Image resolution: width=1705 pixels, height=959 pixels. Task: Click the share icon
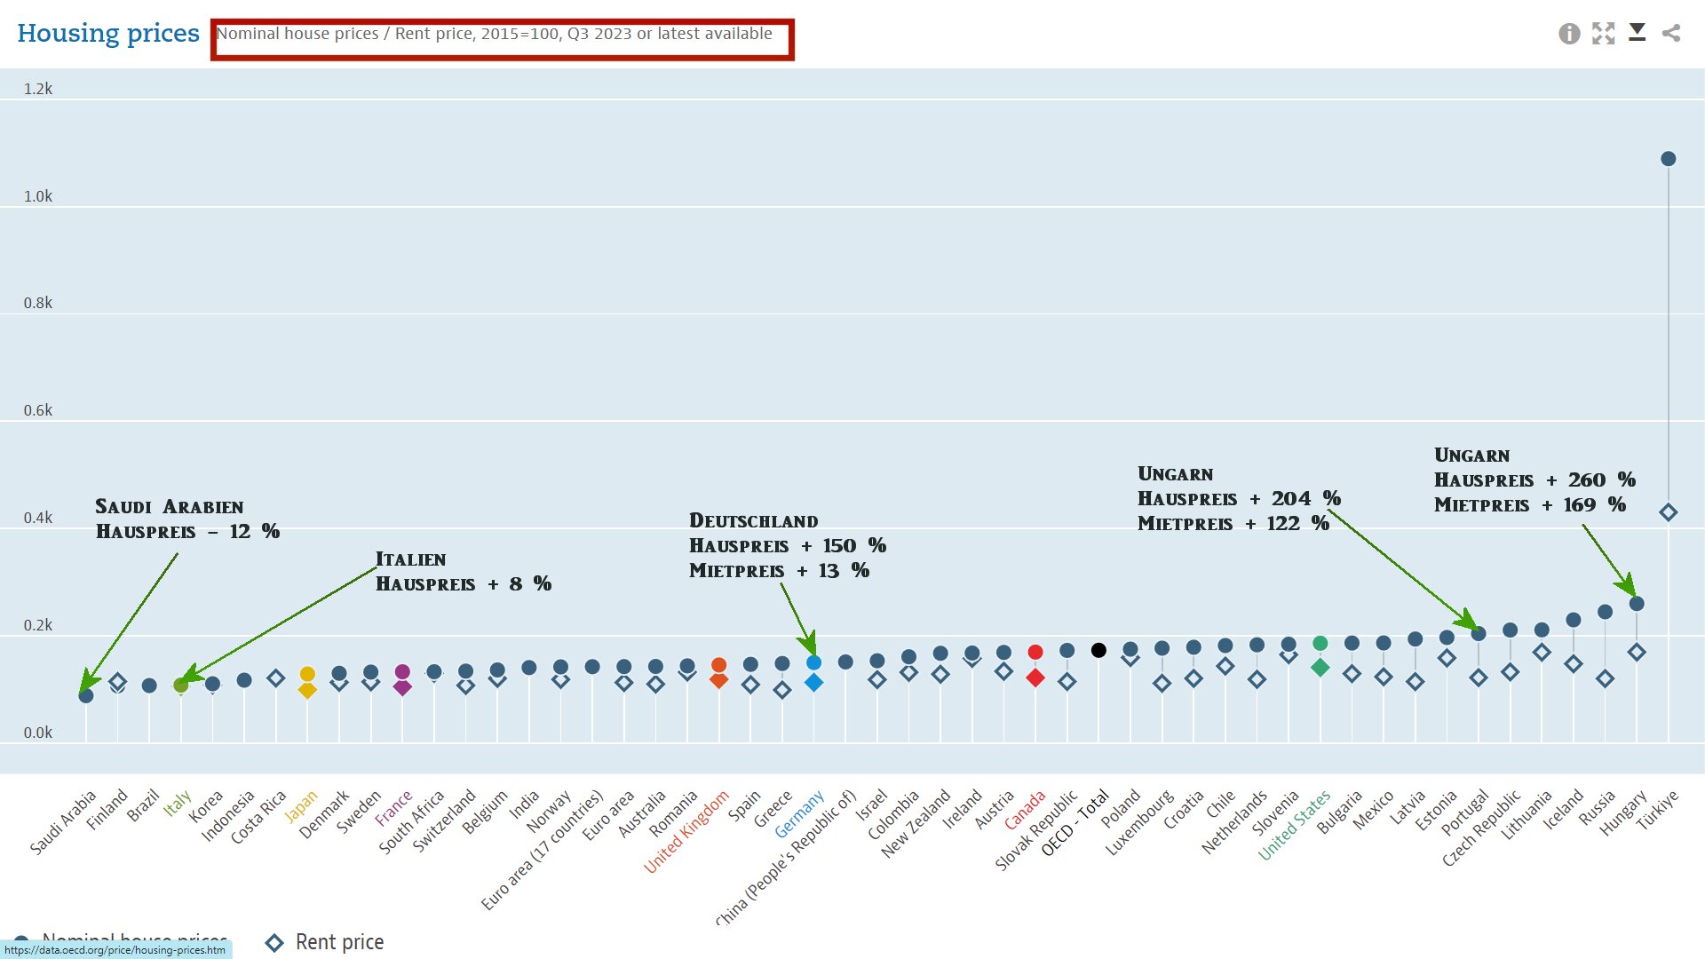pyautogui.click(x=1671, y=34)
